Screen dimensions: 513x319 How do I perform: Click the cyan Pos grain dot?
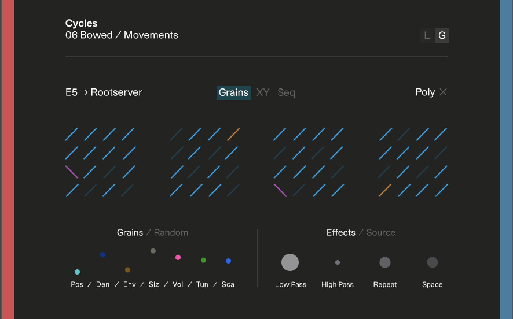tap(77, 272)
